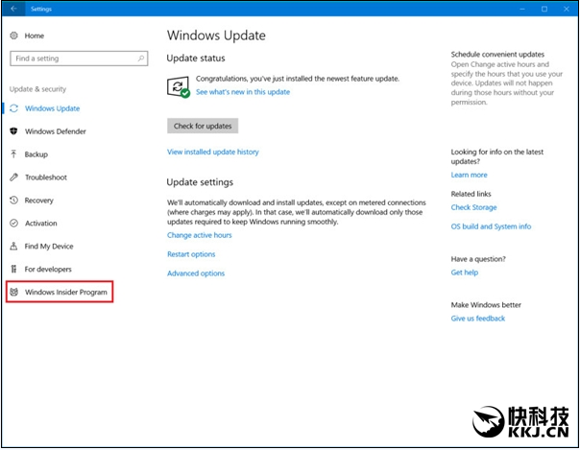
Task: Open OS build and System info
Action: pos(491,226)
